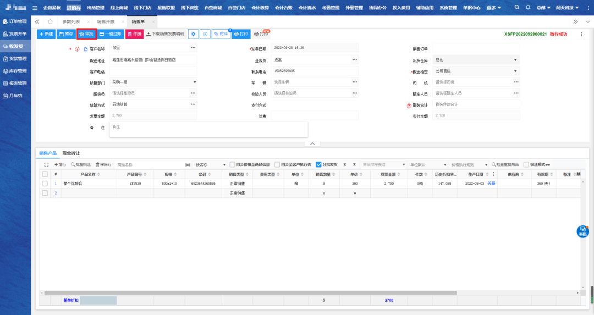Click the info circle icon in toolbar
The width and height of the screenshot is (594, 315).
point(205,34)
